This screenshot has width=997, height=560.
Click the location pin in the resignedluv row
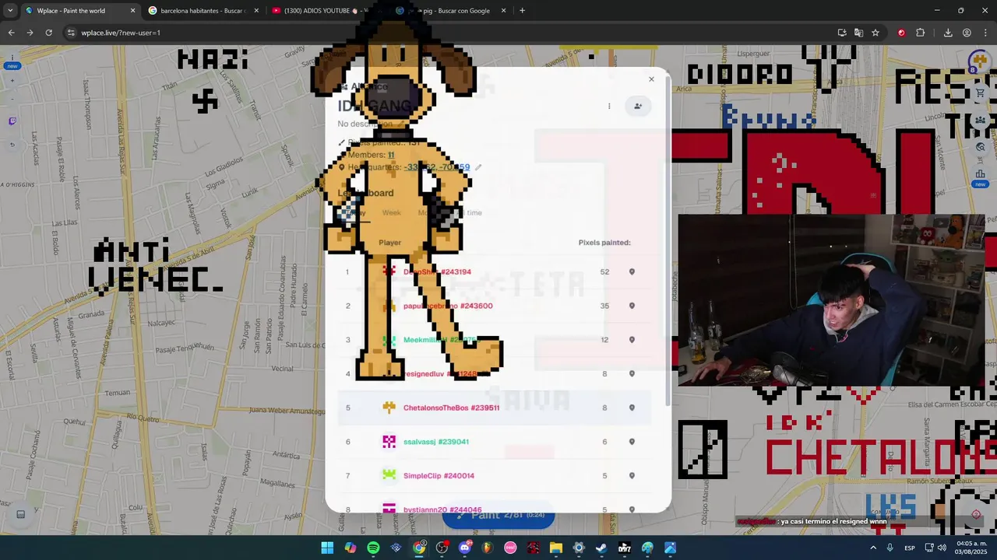[x=632, y=374]
